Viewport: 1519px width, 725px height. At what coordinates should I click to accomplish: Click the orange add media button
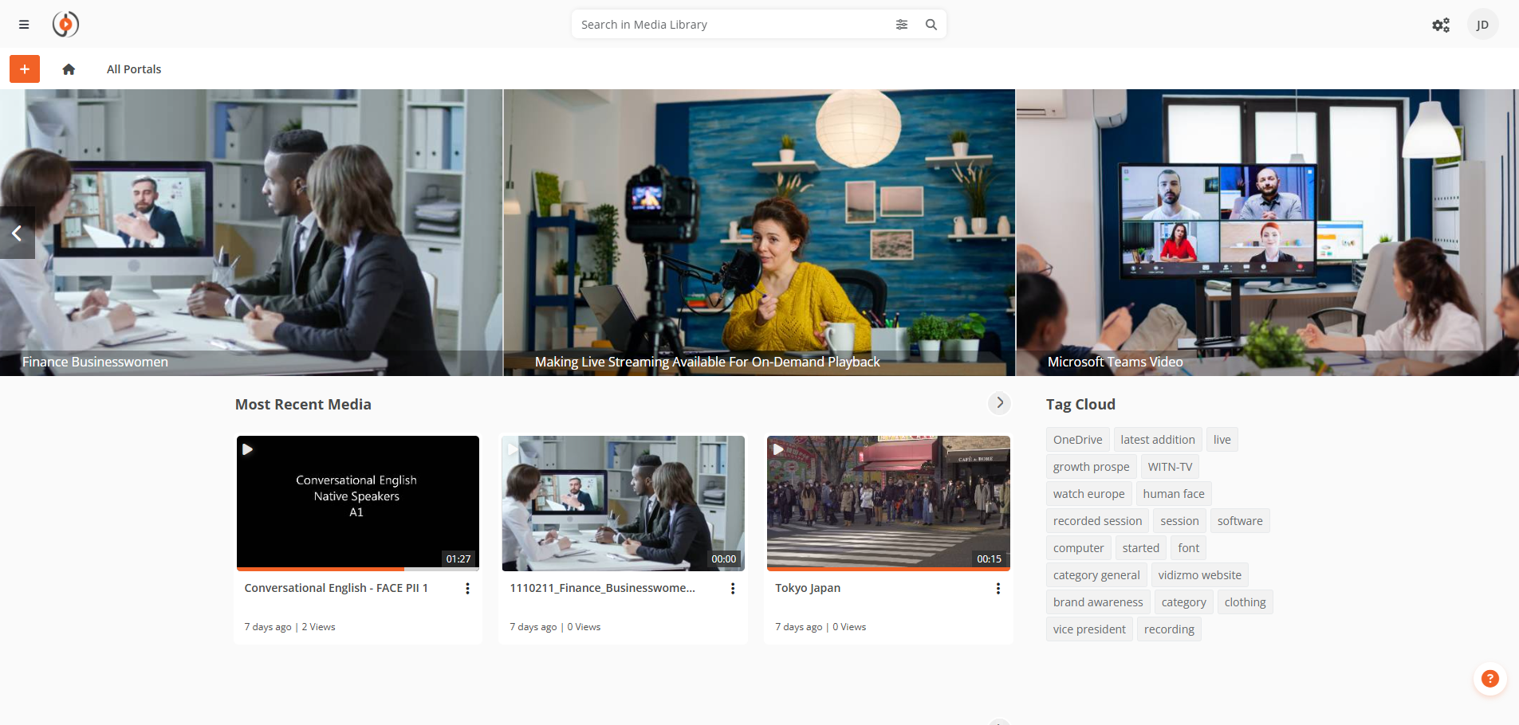[24, 69]
